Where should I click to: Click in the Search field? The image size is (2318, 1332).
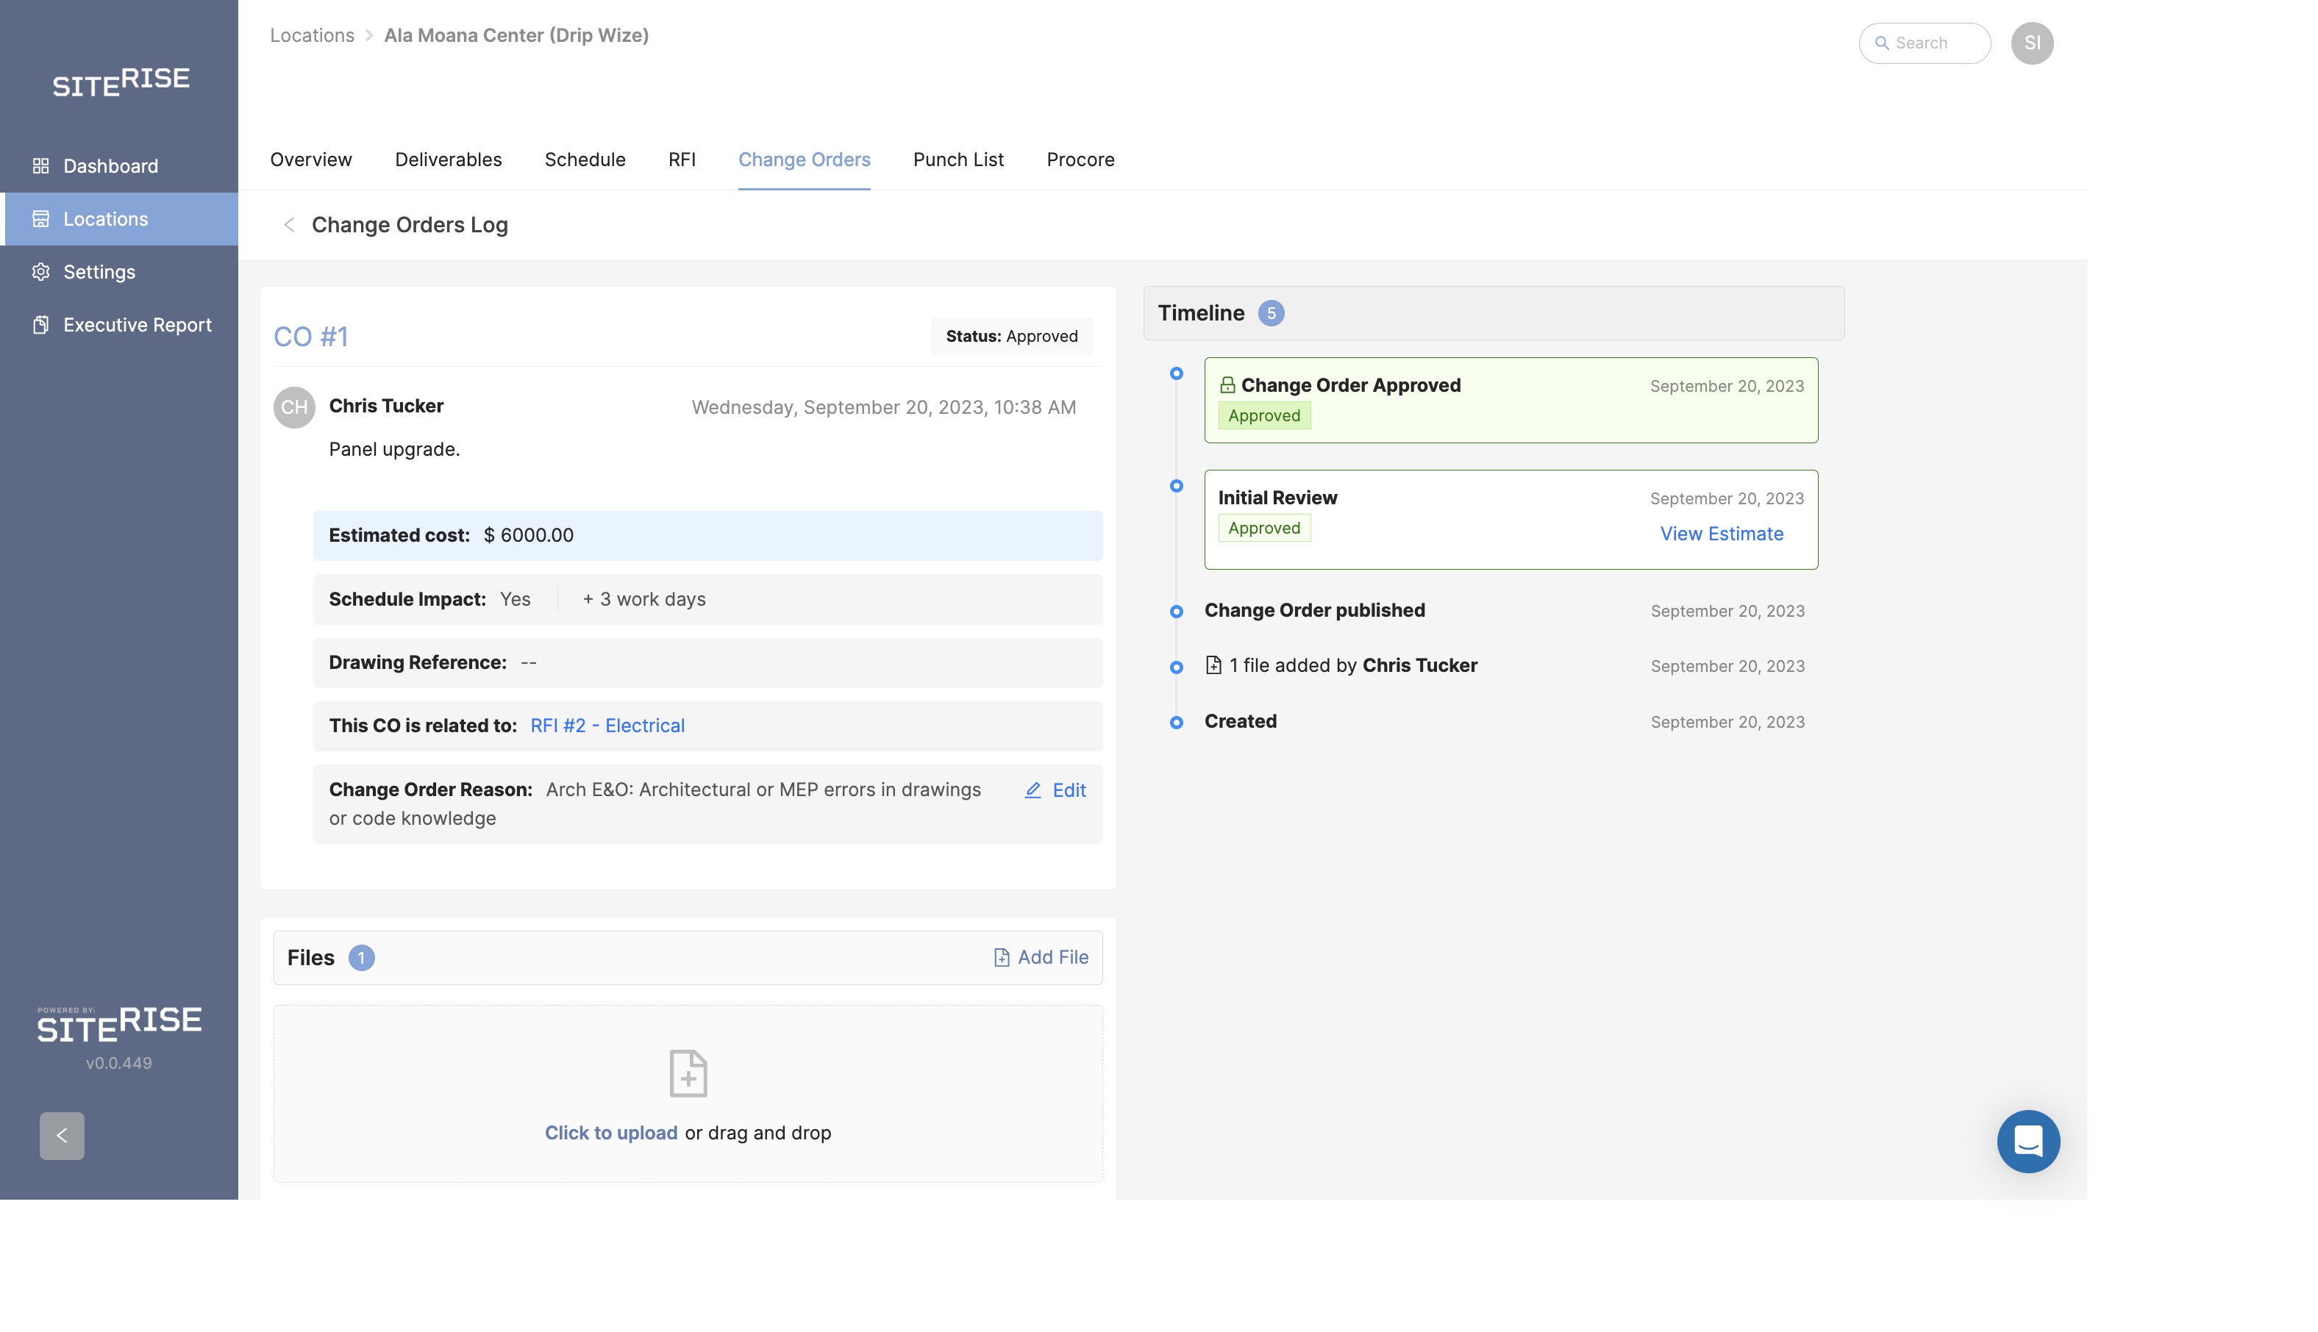[x=1931, y=43]
